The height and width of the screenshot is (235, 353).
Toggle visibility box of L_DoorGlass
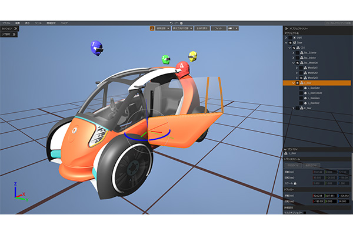(x=301, y=98)
